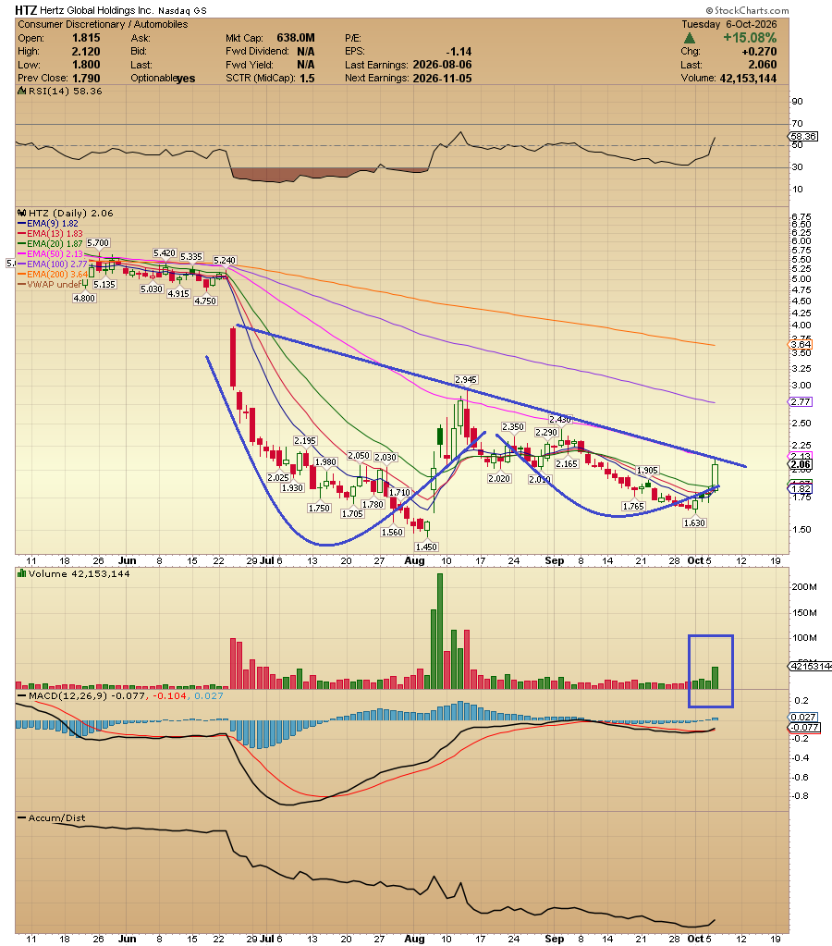The width and height of the screenshot is (832, 946).
Task: Click the 1.560 price label
Action: pos(392,532)
